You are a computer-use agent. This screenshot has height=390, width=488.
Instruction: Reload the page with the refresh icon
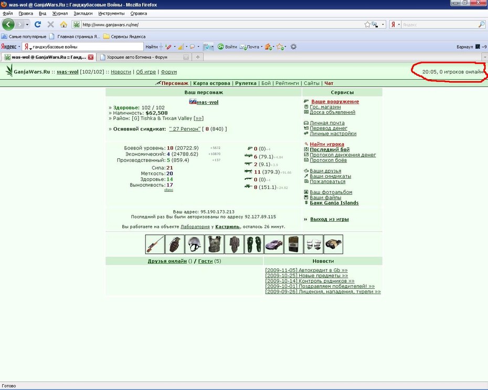point(38,24)
